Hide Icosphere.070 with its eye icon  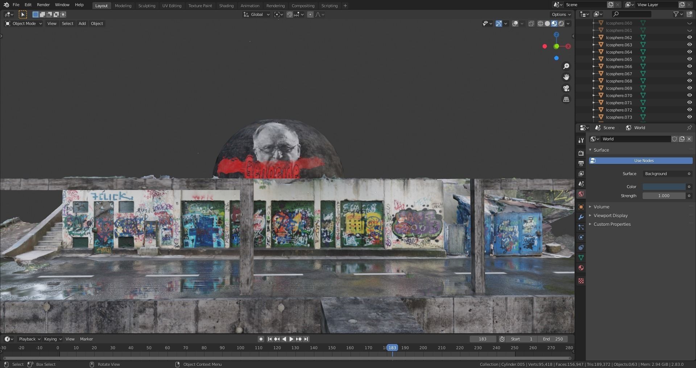(689, 95)
